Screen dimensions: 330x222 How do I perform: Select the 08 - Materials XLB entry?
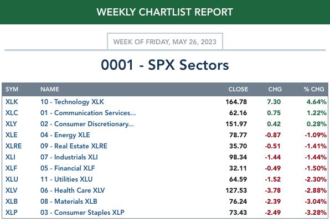click(69, 202)
